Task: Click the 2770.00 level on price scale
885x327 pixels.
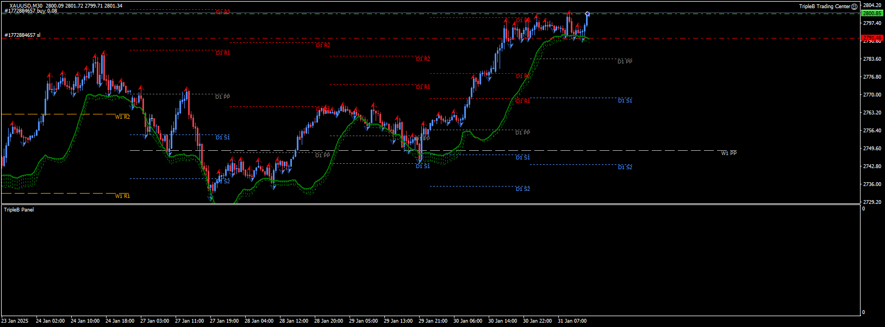Action: 872,95
